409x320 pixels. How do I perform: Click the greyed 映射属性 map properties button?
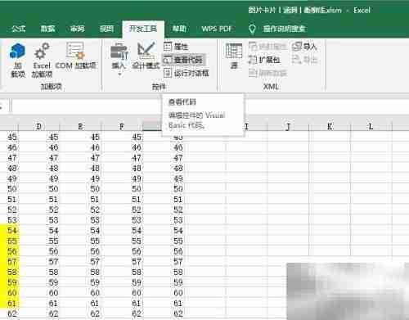coord(267,47)
